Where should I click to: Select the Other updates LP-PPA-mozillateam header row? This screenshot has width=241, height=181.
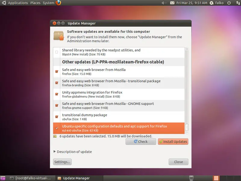(119, 62)
